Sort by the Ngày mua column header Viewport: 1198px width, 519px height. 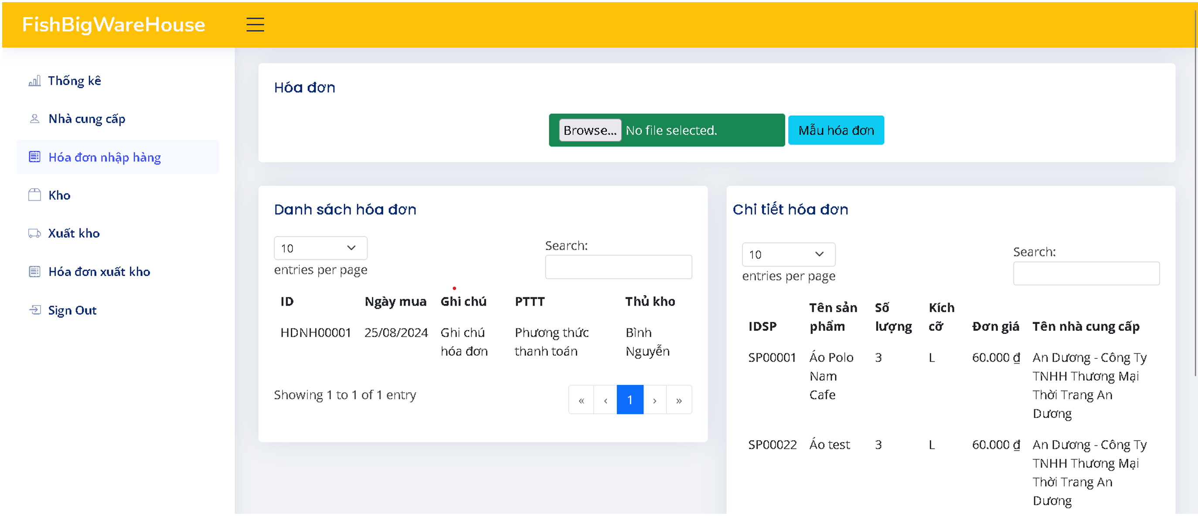(395, 302)
